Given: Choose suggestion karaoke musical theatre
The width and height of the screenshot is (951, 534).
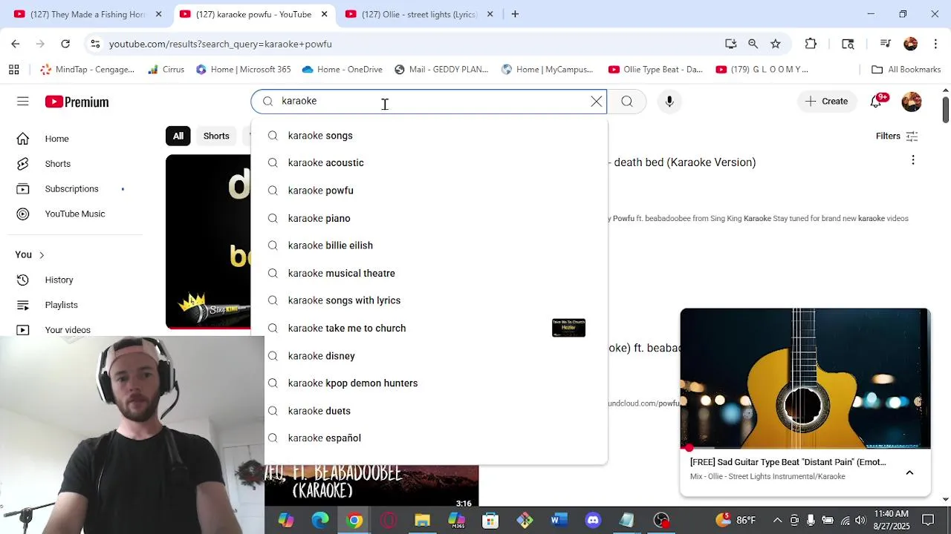Looking at the screenshot, I should tap(429, 273).
